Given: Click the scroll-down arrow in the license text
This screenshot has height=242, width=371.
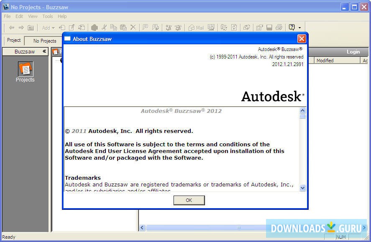Looking at the screenshot, I should click(302, 188).
